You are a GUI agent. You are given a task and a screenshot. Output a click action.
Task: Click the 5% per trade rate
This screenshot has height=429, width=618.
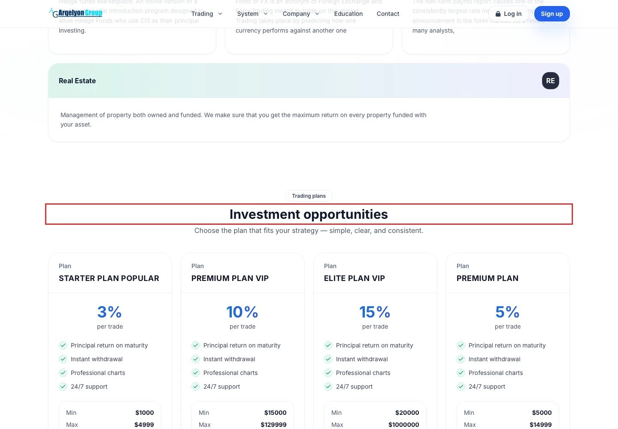click(x=508, y=312)
